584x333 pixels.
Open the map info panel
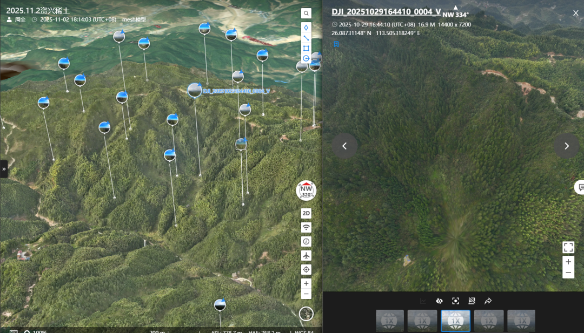click(306, 242)
